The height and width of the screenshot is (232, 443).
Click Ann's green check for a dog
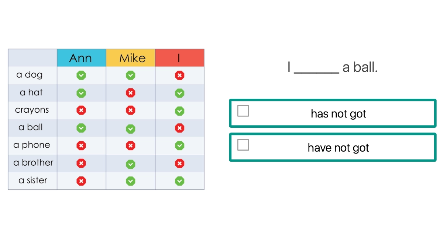point(81,75)
